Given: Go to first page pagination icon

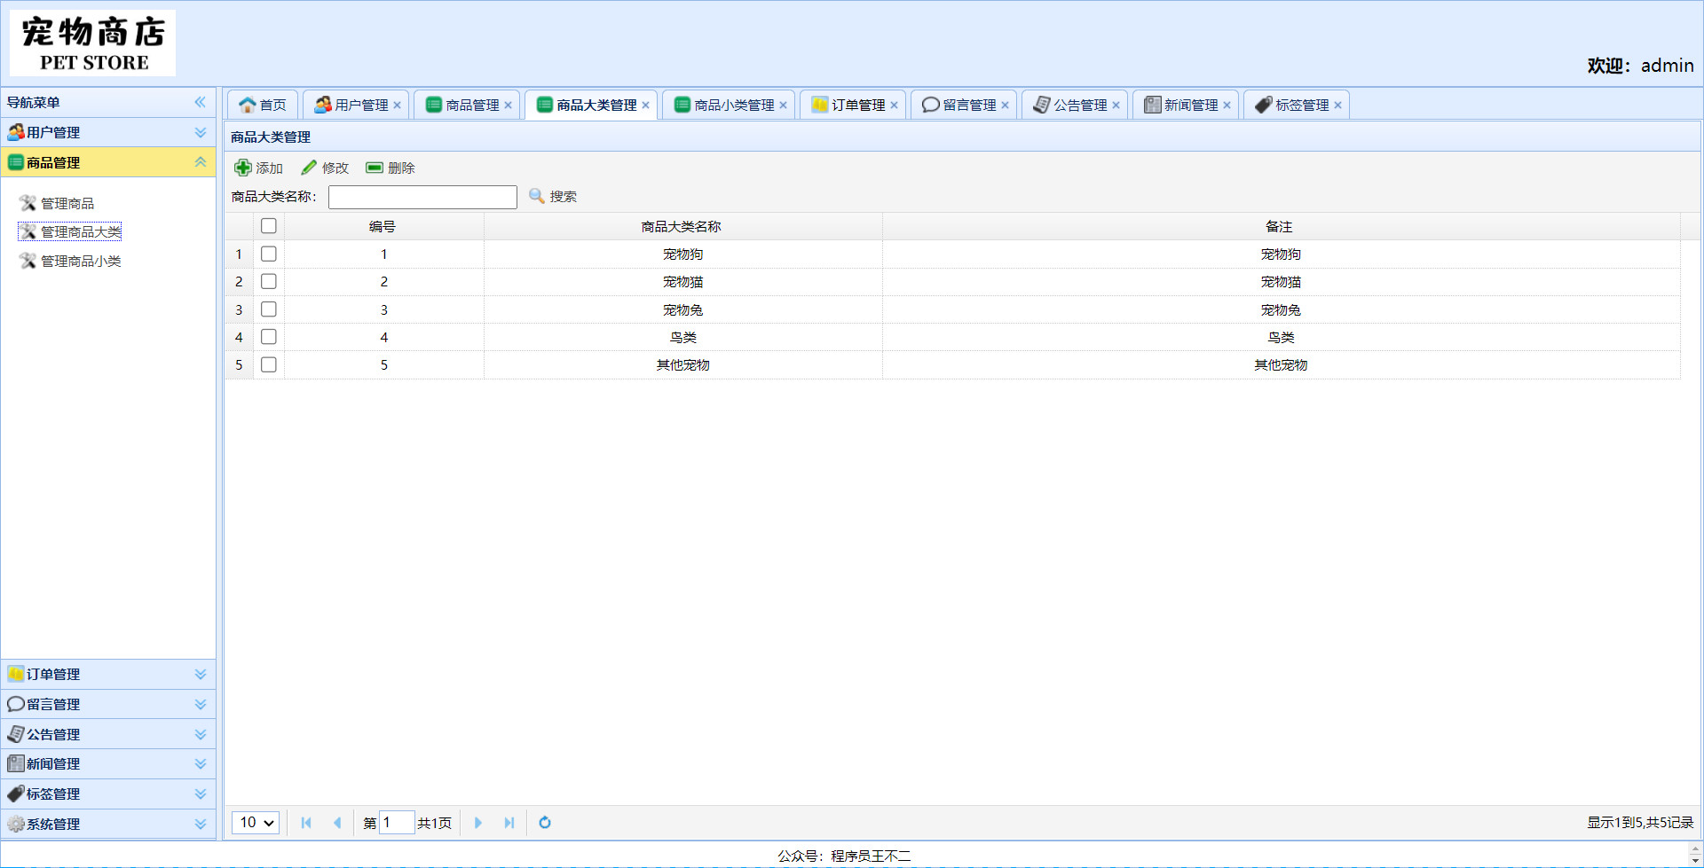Looking at the screenshot, I should 306,823.
